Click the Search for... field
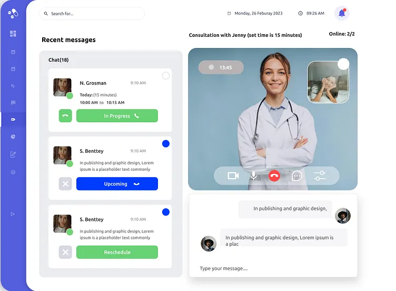 pyautogui.click(x=92, y=13)
